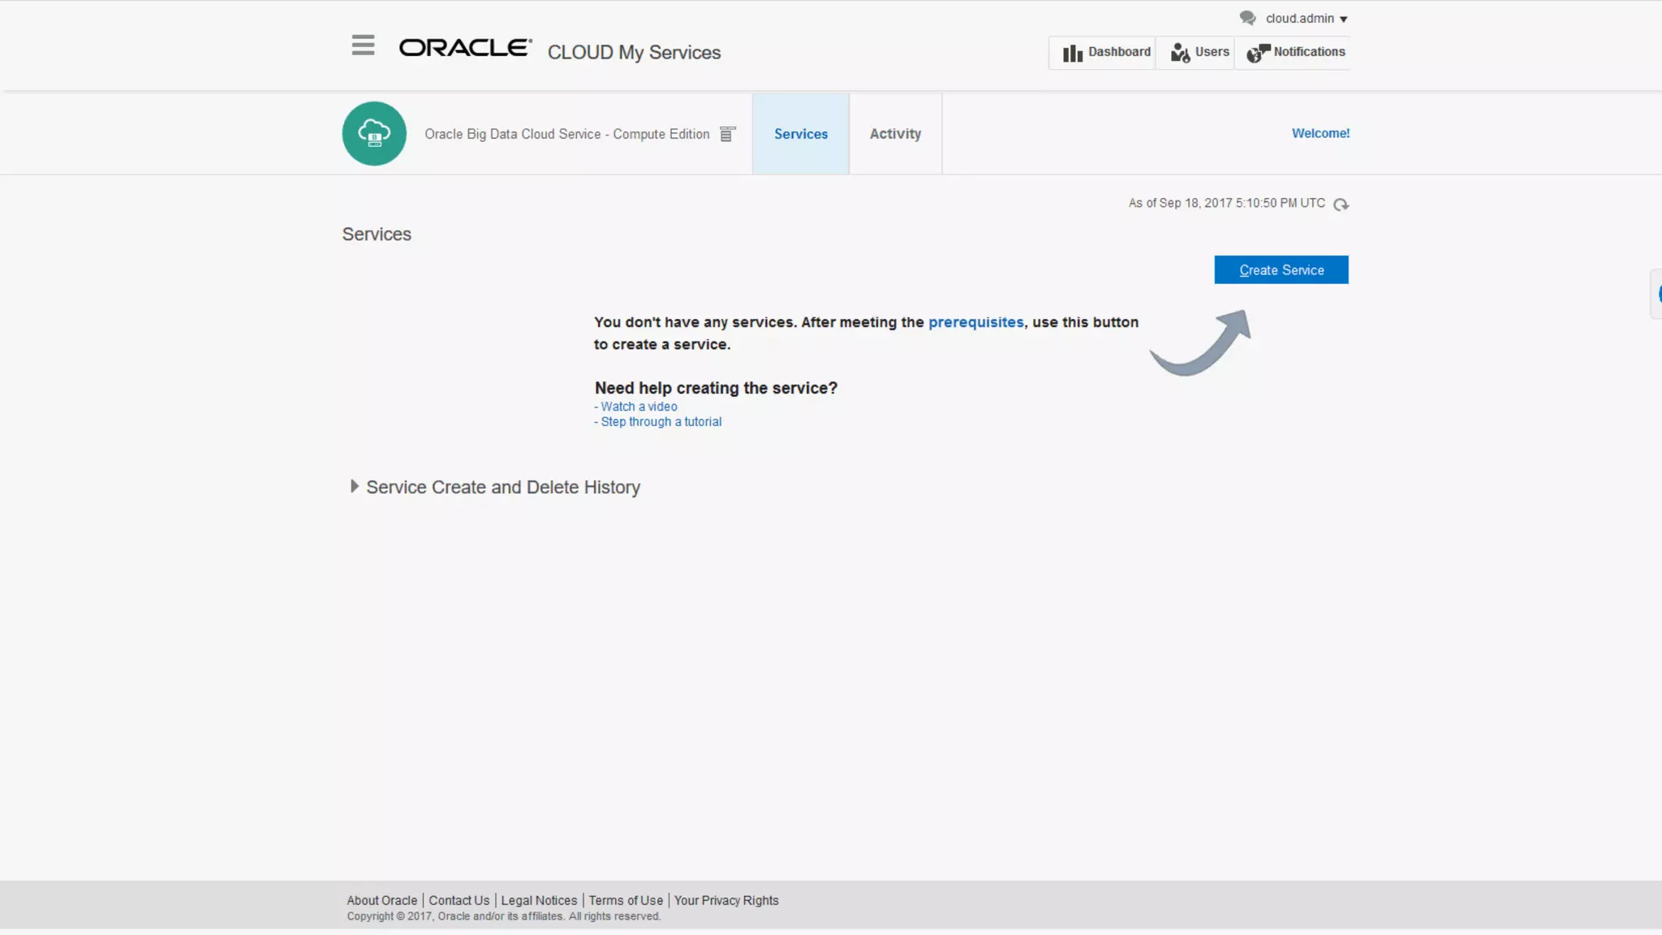Open the side help tab at right edge
Screen dimensions: 1662x935
point(1656,294)
